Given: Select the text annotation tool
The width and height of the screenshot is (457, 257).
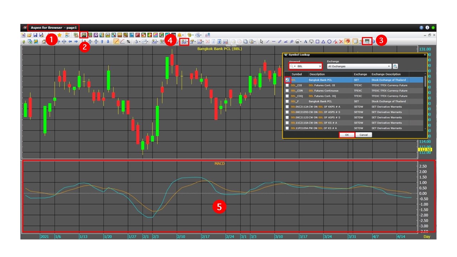Looking at the screenshot, I should coord(306,41).
